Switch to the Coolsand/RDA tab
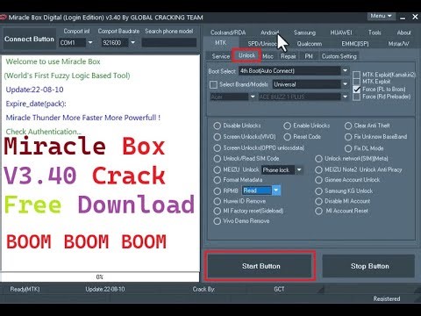Image resolution: width=421 pixels, height=316 pixels. tap(228, 32)
